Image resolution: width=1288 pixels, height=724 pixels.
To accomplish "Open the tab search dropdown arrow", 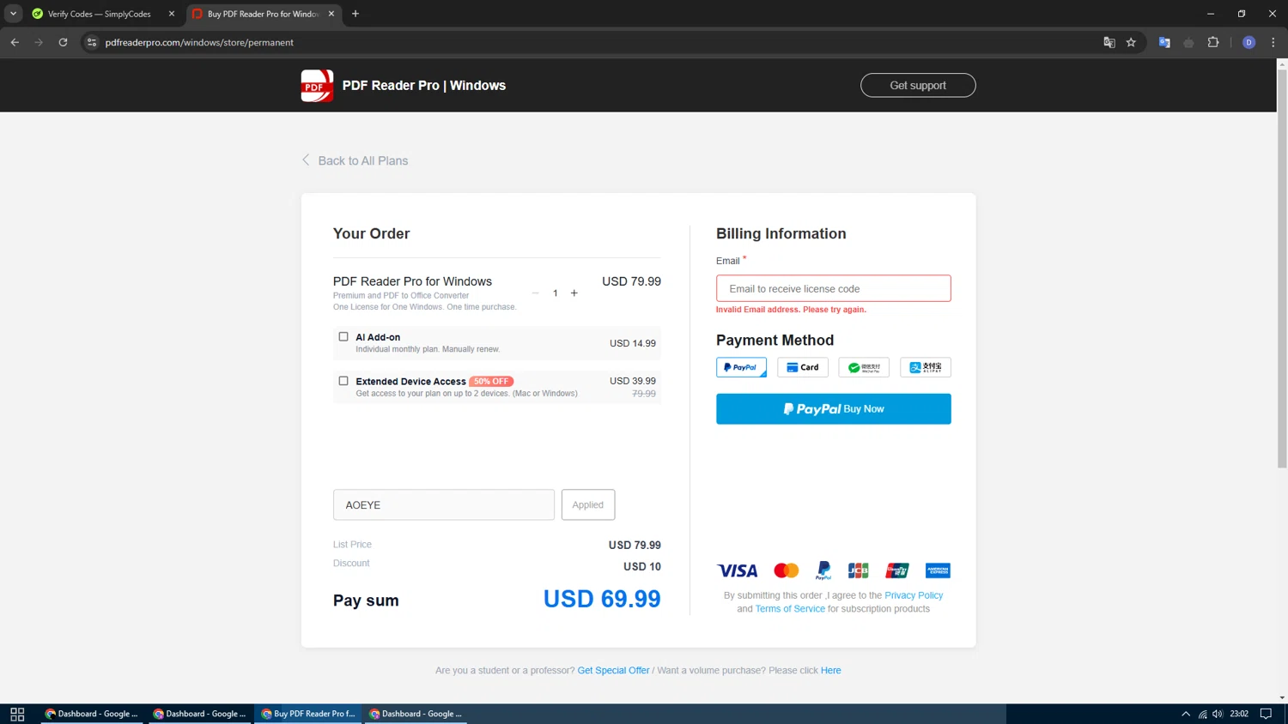I will coord(13,14).
